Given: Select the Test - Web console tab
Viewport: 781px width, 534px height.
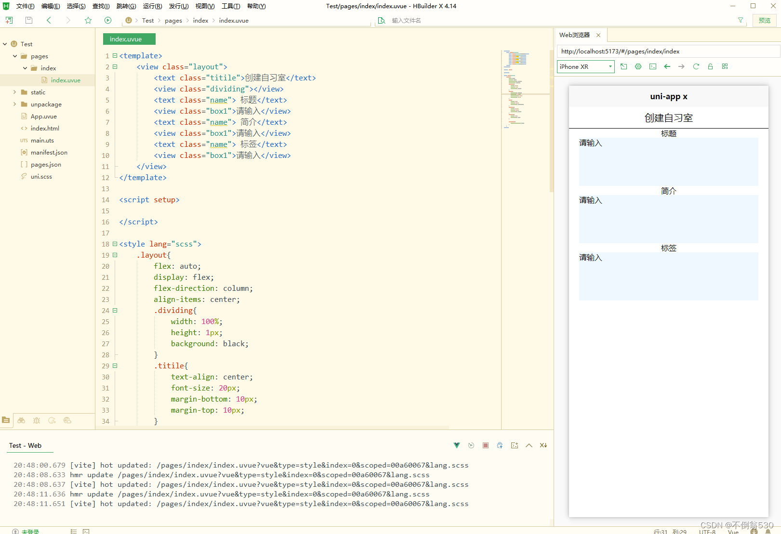Looking at the screenshot, I should click(x=25, y=445).
